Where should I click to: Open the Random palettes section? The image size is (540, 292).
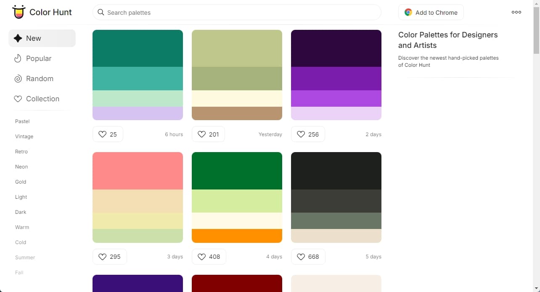[x=42, y=79]
